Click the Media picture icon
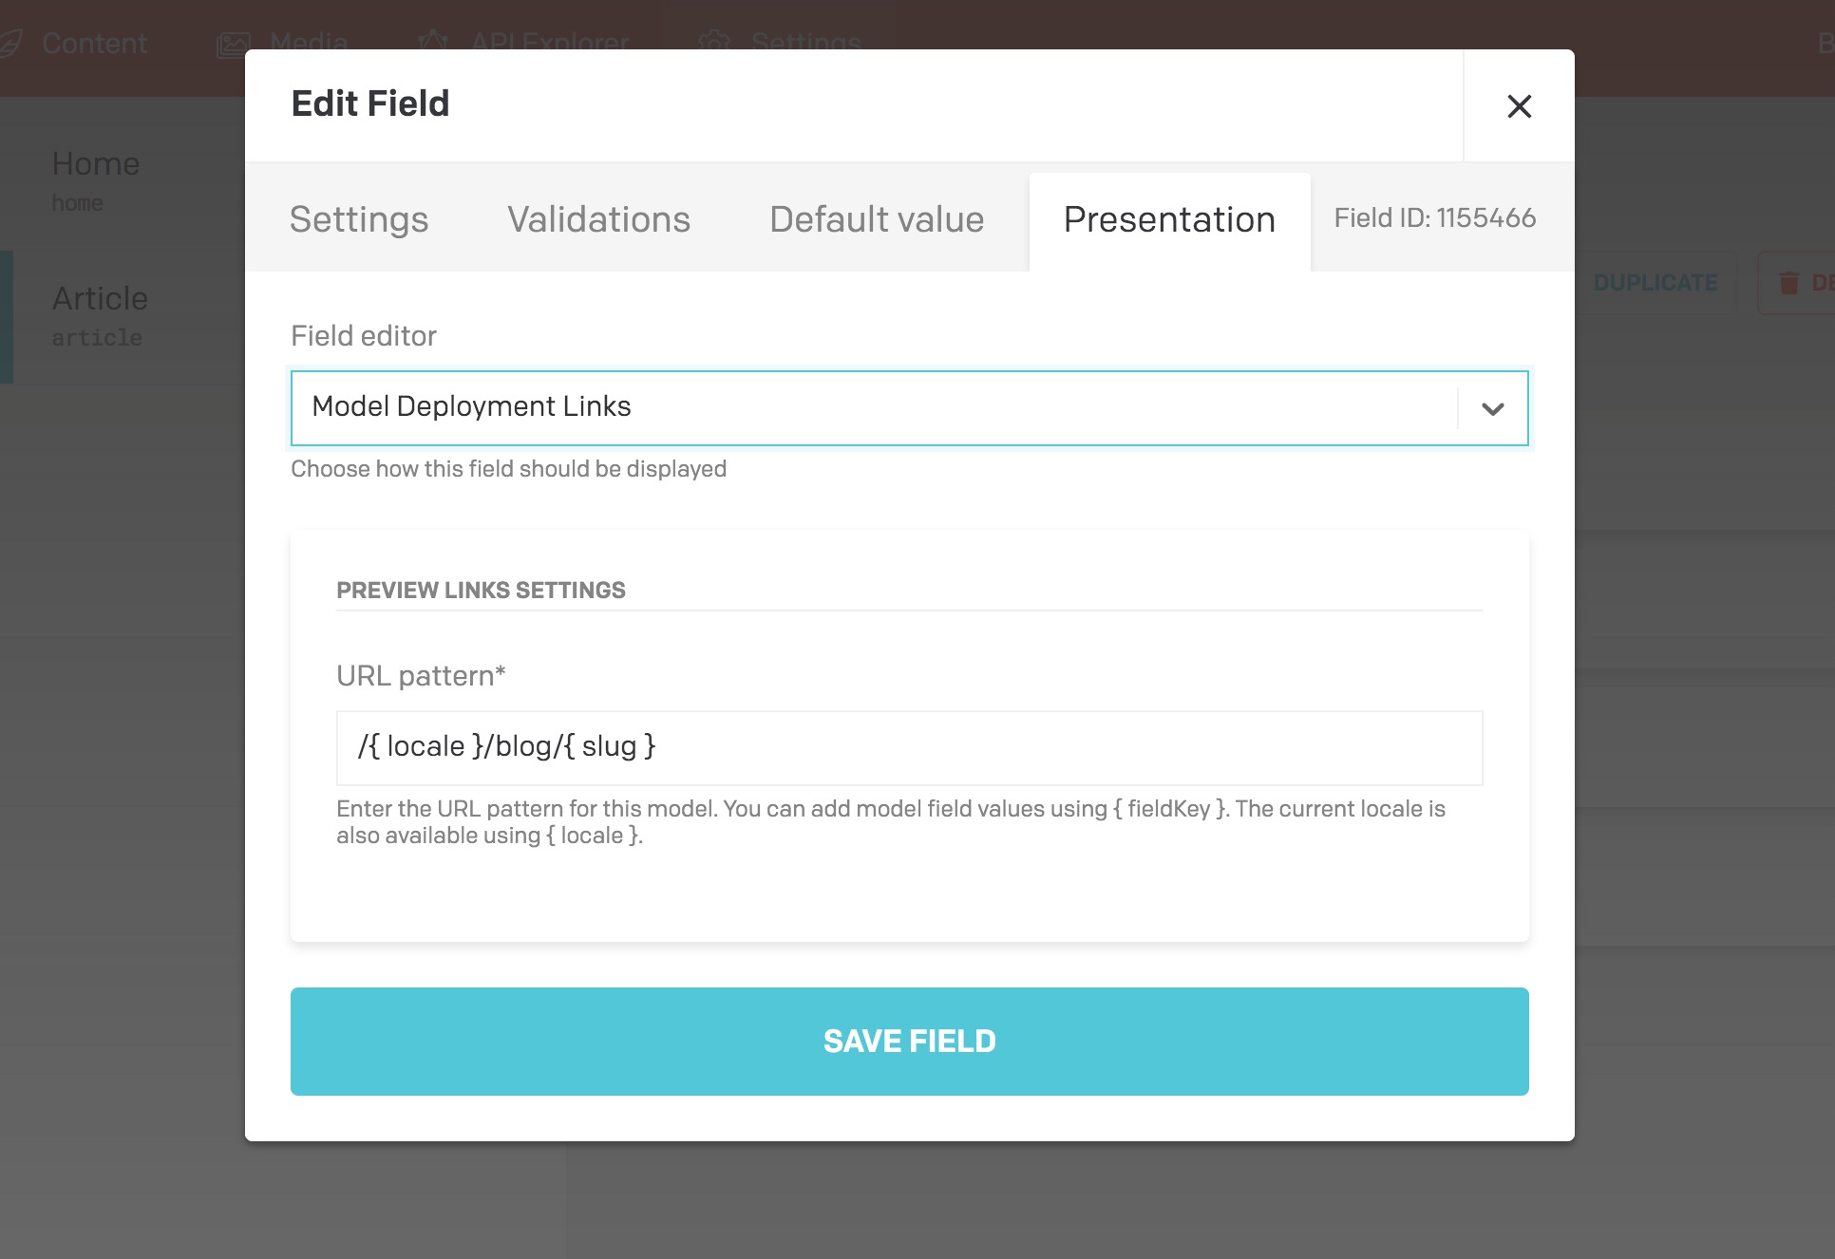 pyautogui.click(x=233, y=44)
